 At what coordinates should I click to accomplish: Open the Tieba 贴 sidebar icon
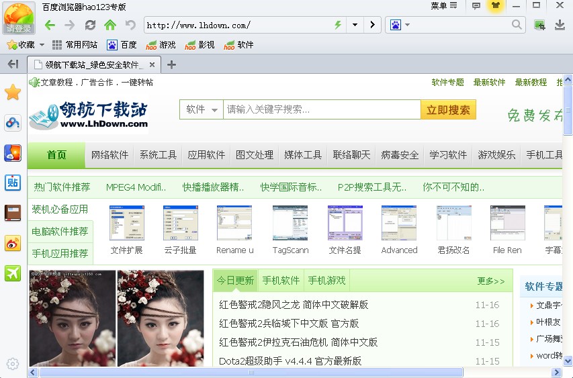13,183
